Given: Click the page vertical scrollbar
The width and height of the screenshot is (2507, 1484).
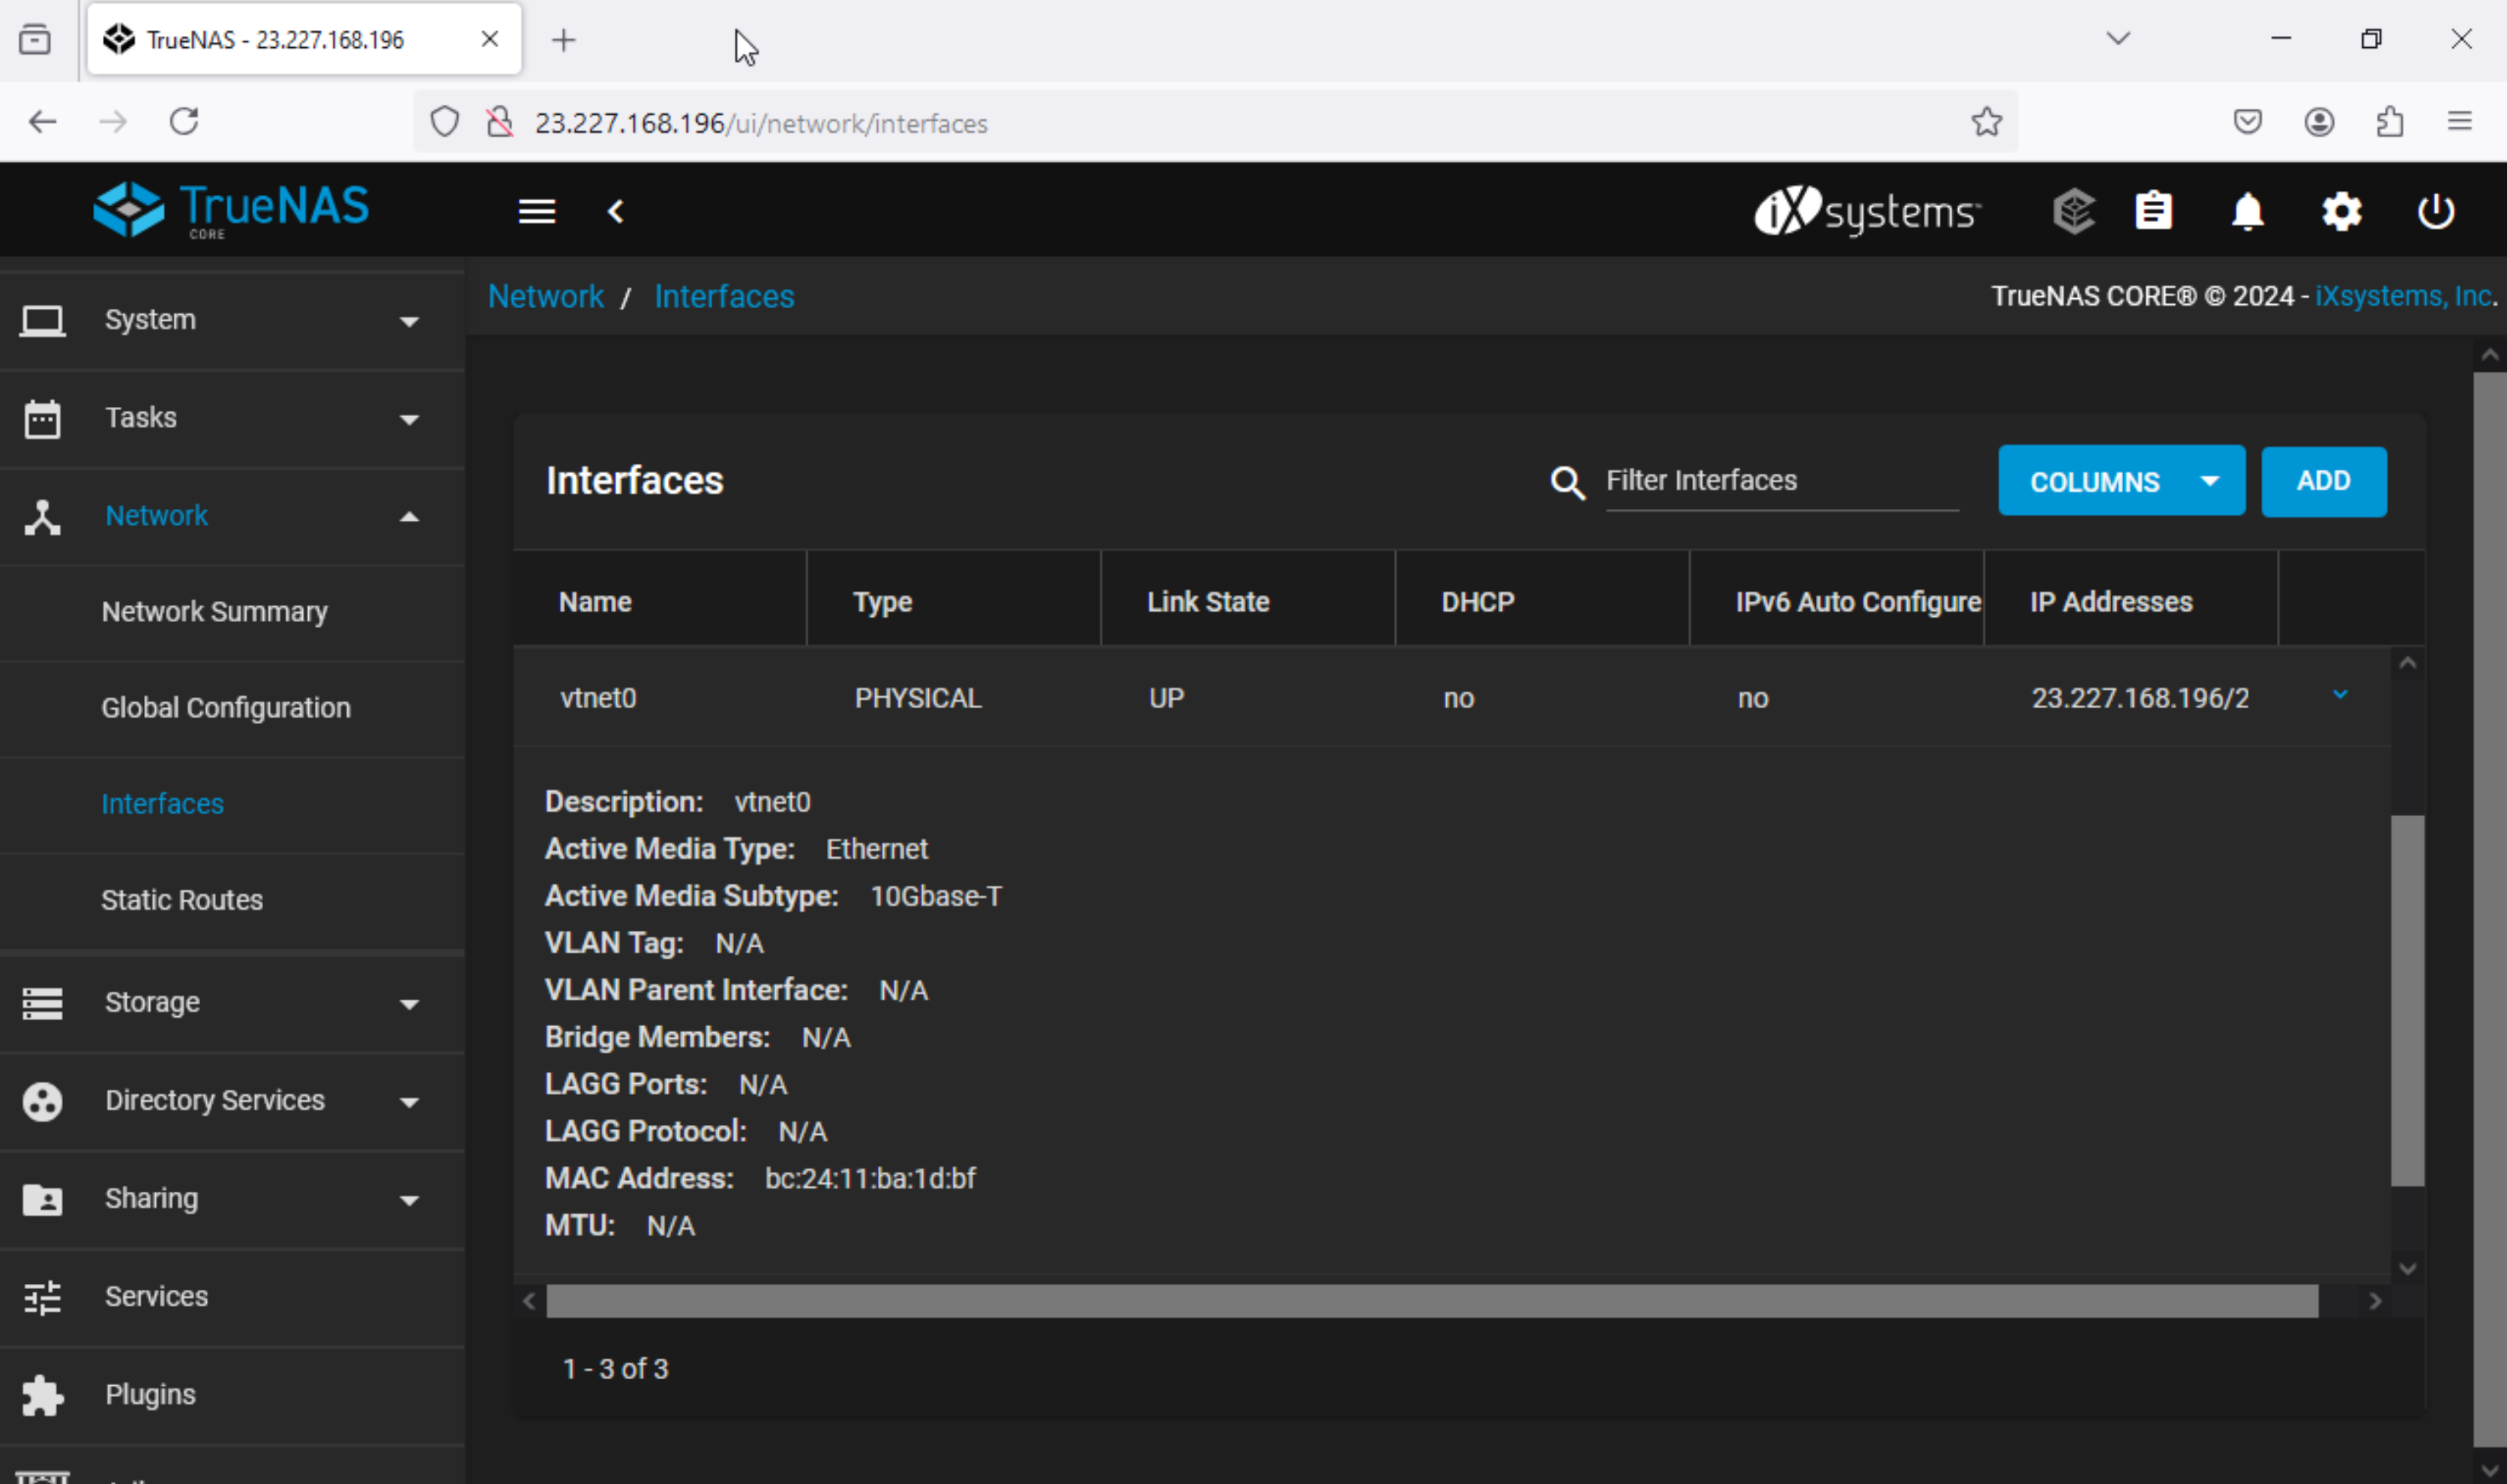Looking at the screenshot, I should point(2489,908).
